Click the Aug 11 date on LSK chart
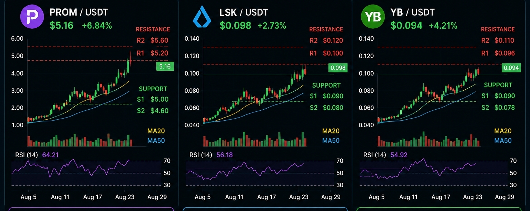The image size is (530, 211). tap(234, 197)
